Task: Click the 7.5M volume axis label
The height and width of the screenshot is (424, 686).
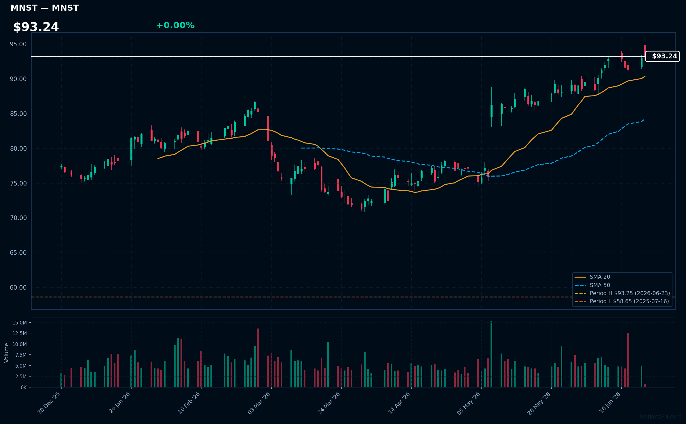Action: click(x=21, y=355)
